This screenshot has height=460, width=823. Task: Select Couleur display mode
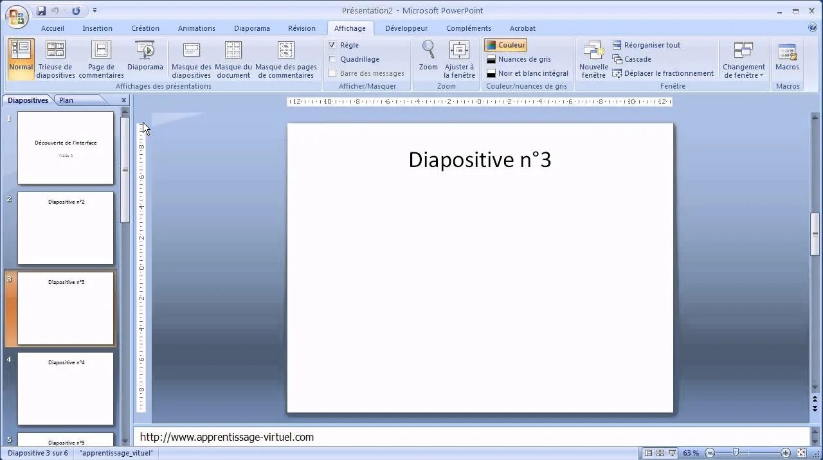tap(506, 45)
